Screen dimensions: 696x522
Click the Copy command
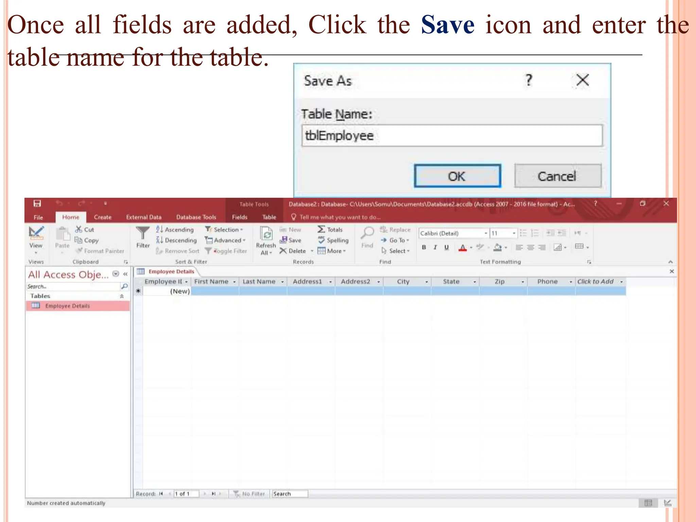coord(87,240)
